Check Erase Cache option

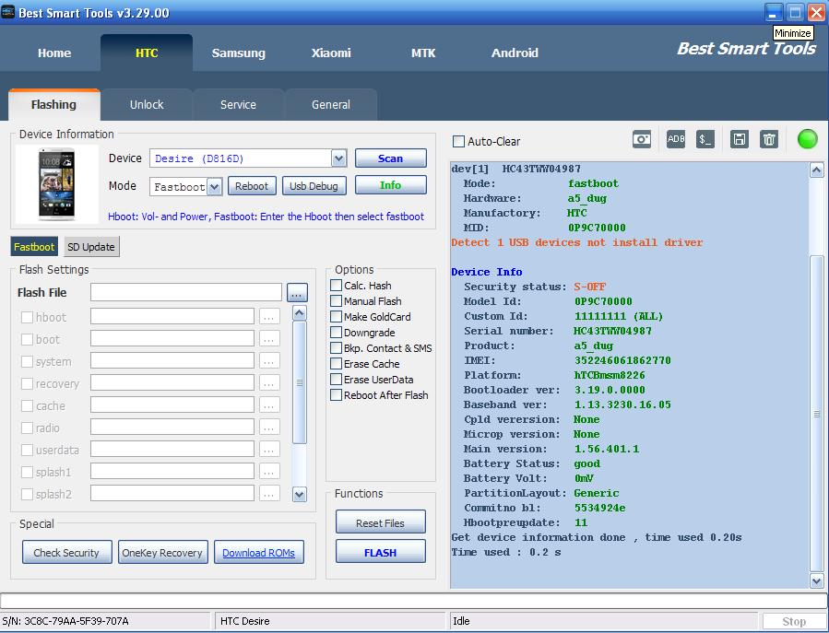pyautogui.click(x=336, y=364)
